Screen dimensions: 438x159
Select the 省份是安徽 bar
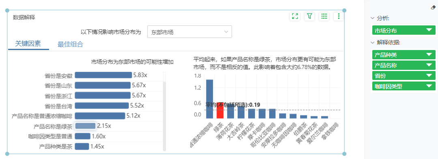[x=103, y=75]
